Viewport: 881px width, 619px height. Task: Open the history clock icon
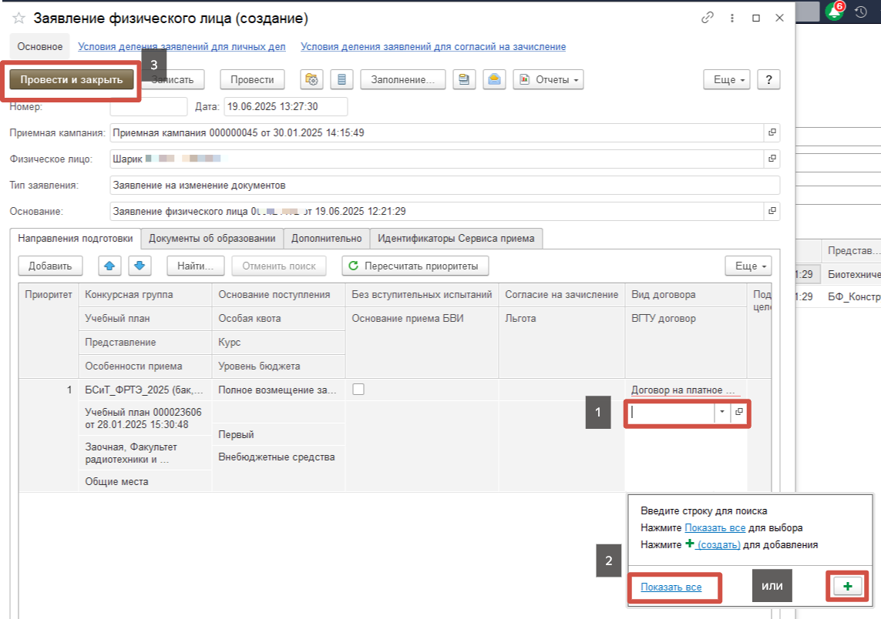point(861,12)
